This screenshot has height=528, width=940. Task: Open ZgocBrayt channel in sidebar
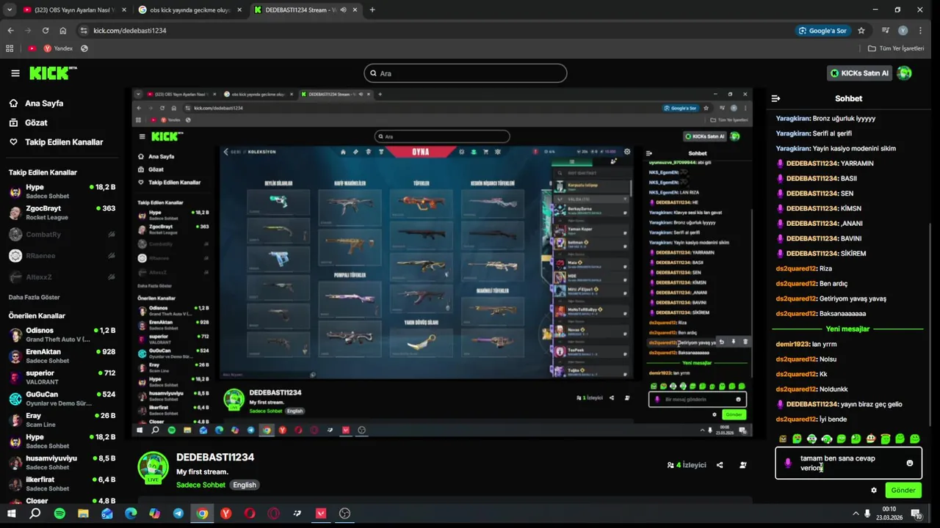click(62, 213)
